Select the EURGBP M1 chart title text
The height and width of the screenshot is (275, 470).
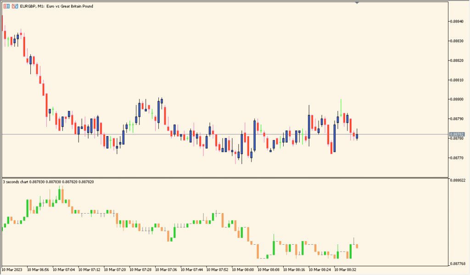coord(55,6)
